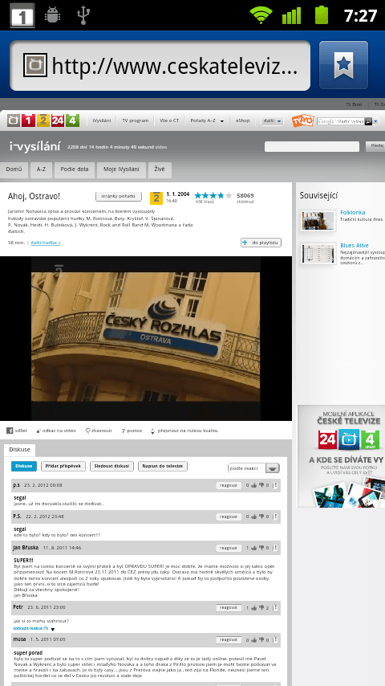Switch to the Podle data tab
Image resolution: width=385 pixels, height=686 pixels.
[x=75, y=169]
